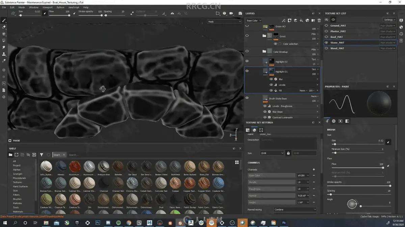Open Texture Set List Settings button

click(x=389, y=20)
